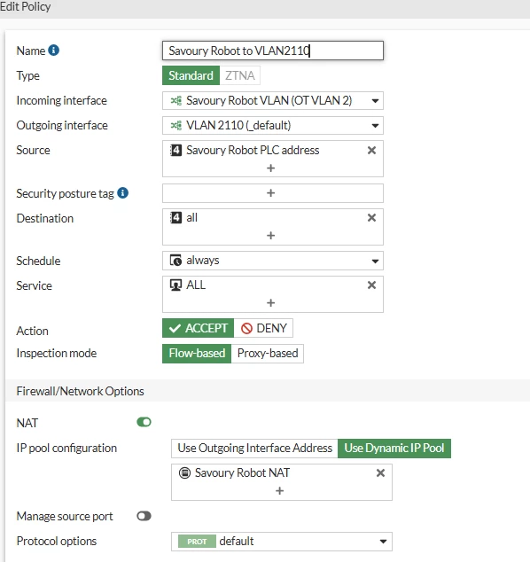Add another Source entry with plus icon
Screen dimensions: 530x562
[271, 168]
